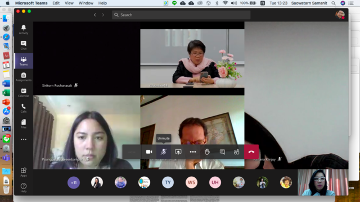The height and width of the screenshot is (202, 360).
Task: Toggle the camera off
Action: click(x=149, y=152)
